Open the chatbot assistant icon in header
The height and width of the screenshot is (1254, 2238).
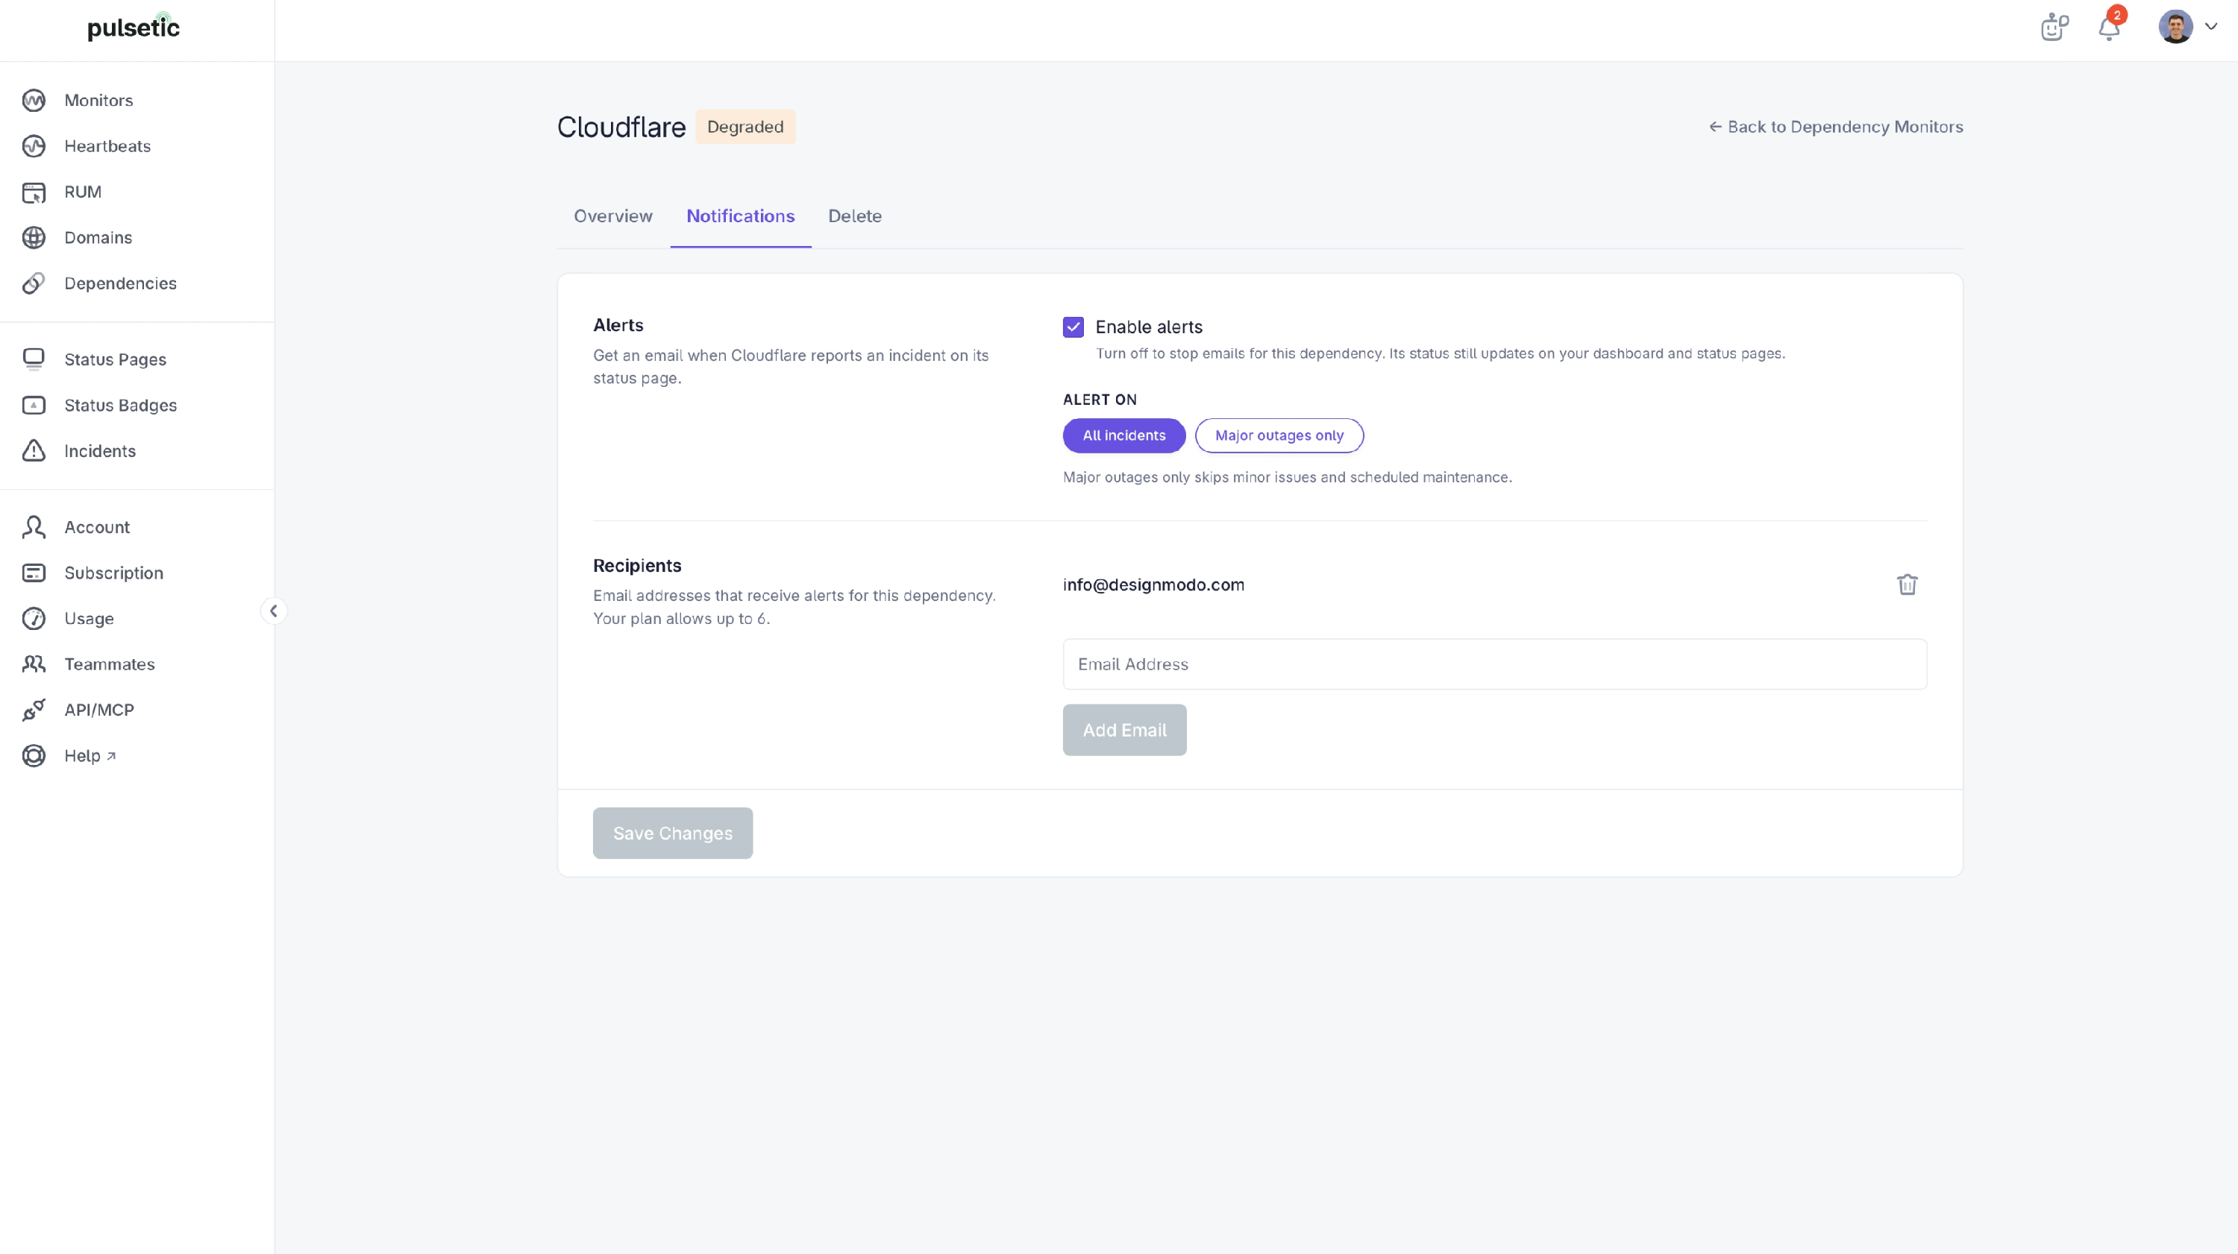pos(2054,27)
